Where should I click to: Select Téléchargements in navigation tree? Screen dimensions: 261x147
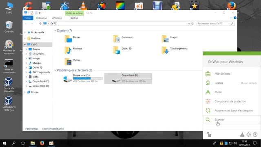(x=41, y=72)
